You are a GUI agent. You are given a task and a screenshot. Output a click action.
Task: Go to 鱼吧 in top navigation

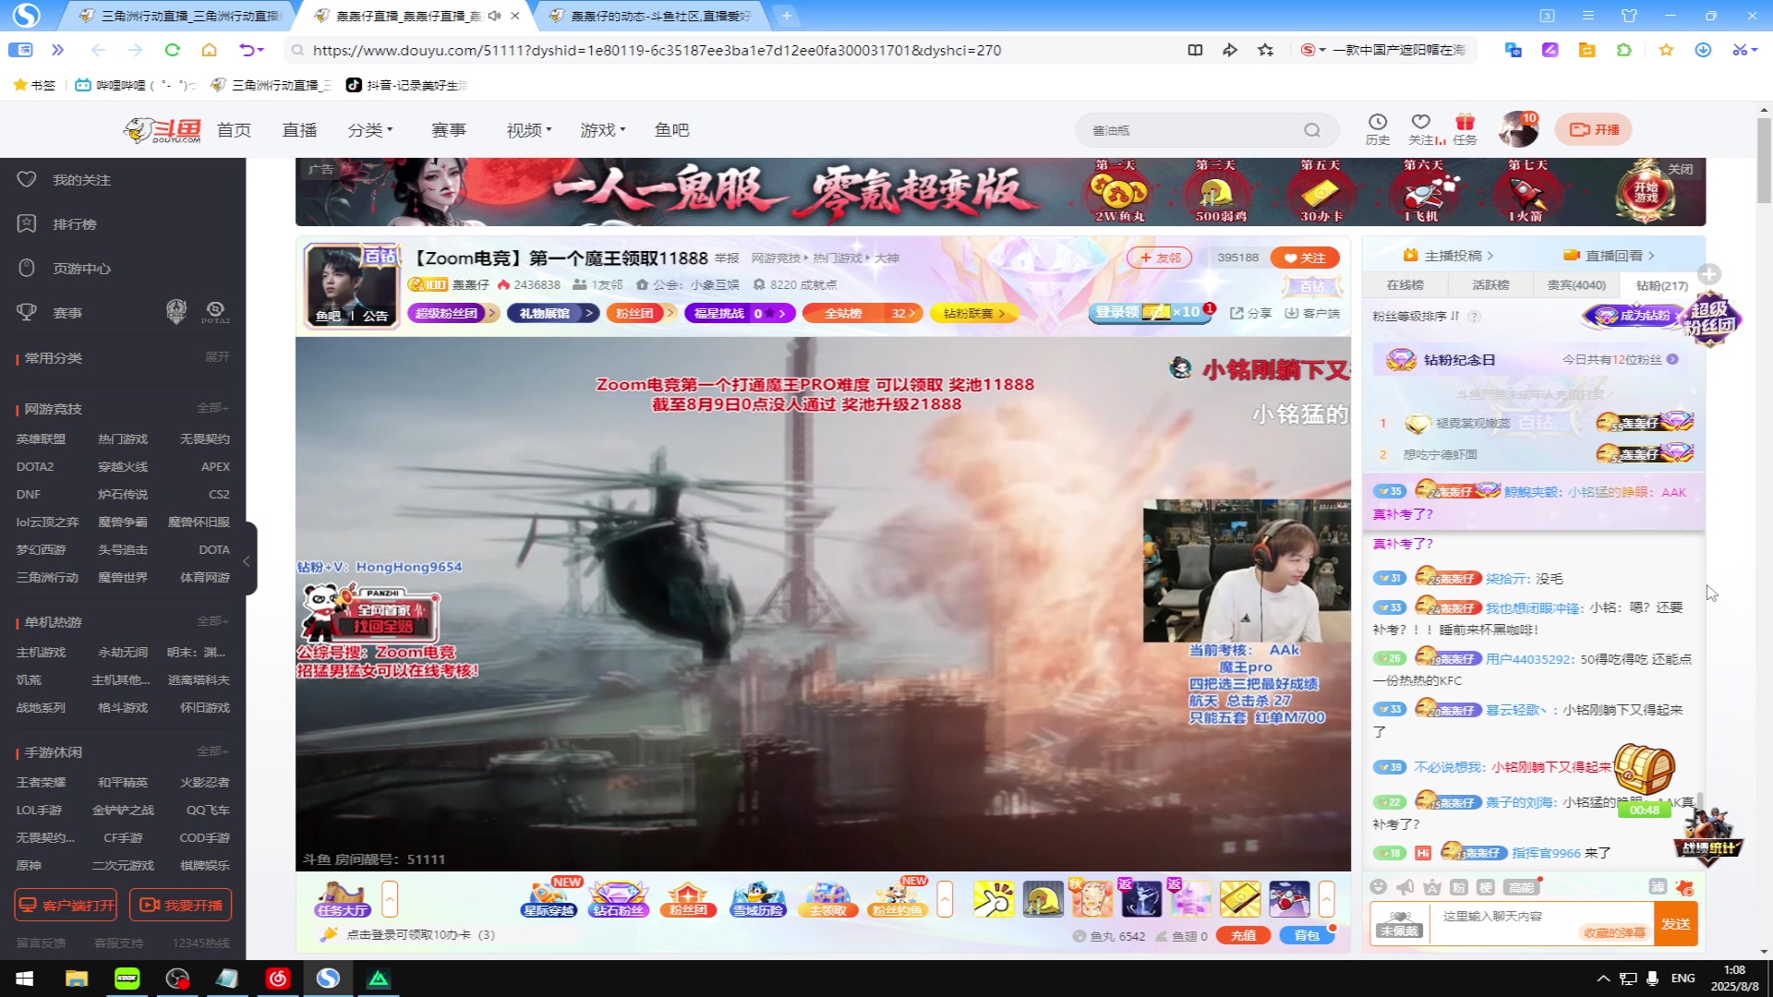671,130
